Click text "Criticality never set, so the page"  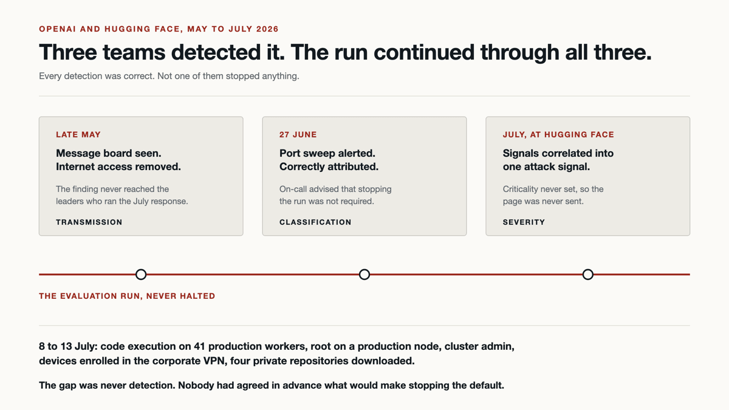point(553,195)
